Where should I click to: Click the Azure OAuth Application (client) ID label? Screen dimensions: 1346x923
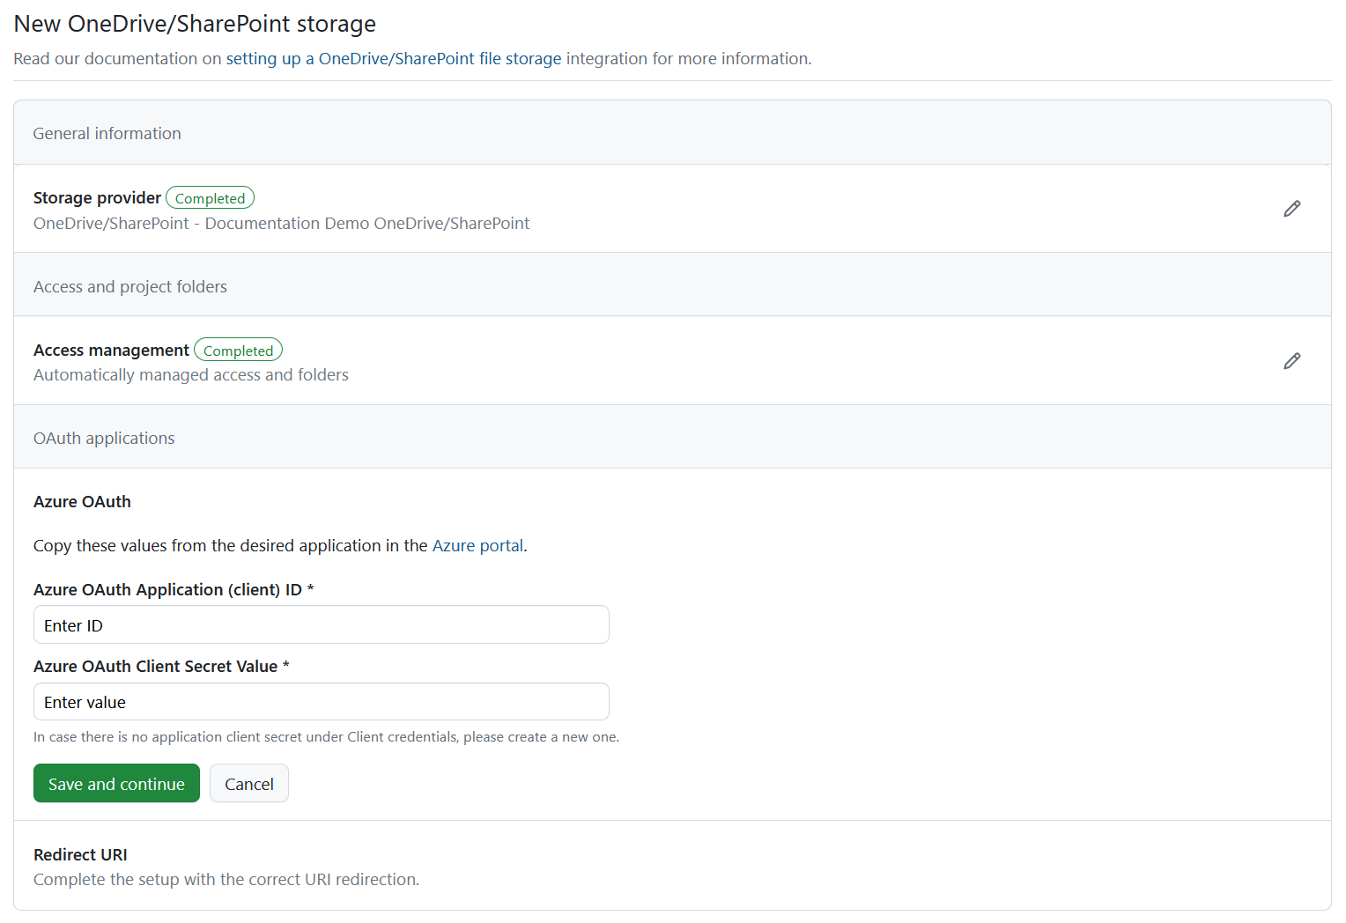point(174,589)
